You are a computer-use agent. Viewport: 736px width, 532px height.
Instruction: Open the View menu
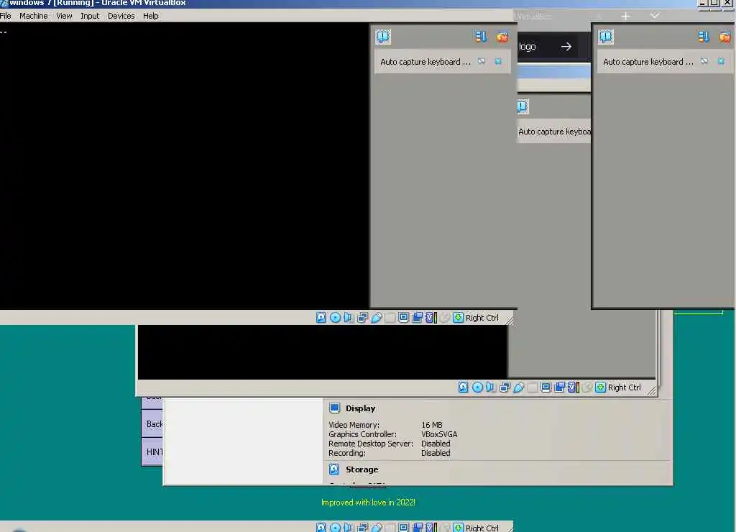64,16
